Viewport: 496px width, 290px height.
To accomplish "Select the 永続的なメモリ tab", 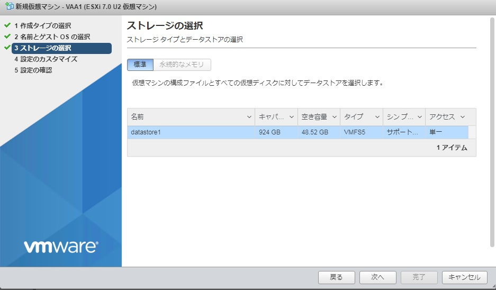I will pos(182,65).
